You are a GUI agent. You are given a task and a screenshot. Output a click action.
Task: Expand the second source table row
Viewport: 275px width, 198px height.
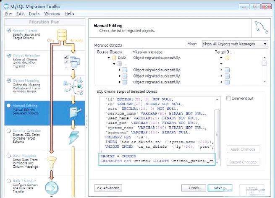pyautogui.click(x=120, y=76)
